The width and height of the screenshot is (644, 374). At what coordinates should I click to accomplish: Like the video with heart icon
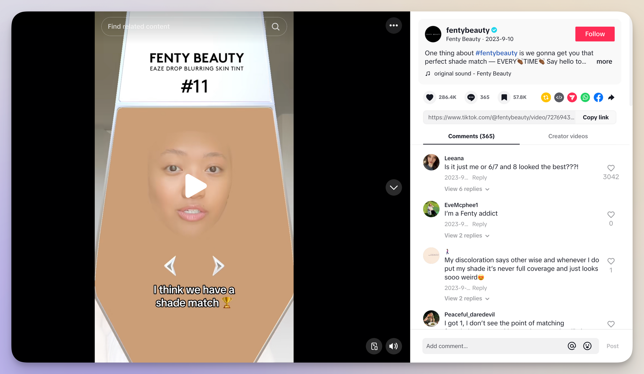[x=430, y=97]
